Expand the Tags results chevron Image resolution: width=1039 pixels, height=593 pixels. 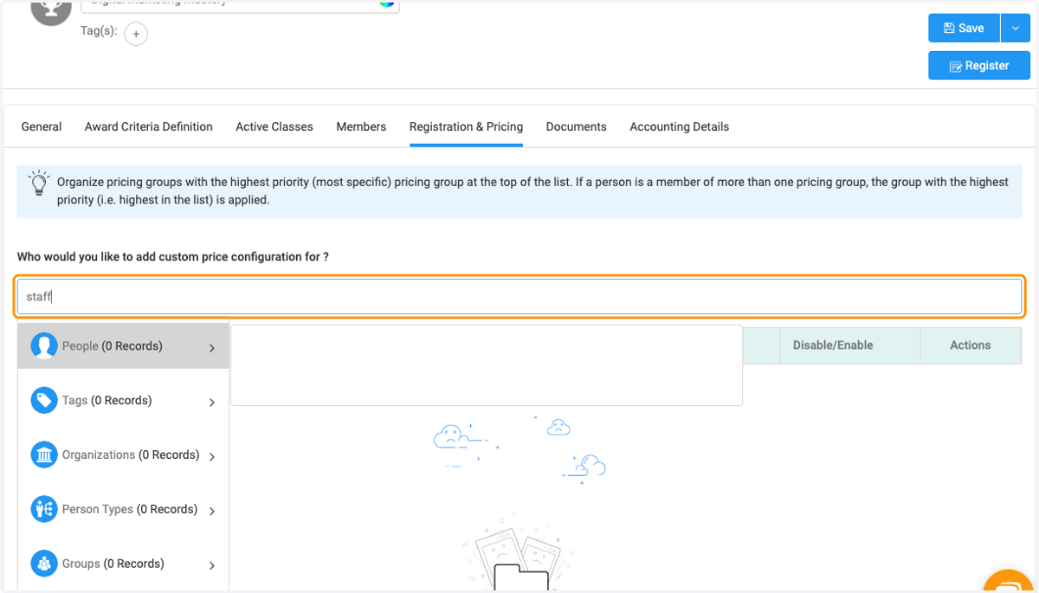[212, 403]
